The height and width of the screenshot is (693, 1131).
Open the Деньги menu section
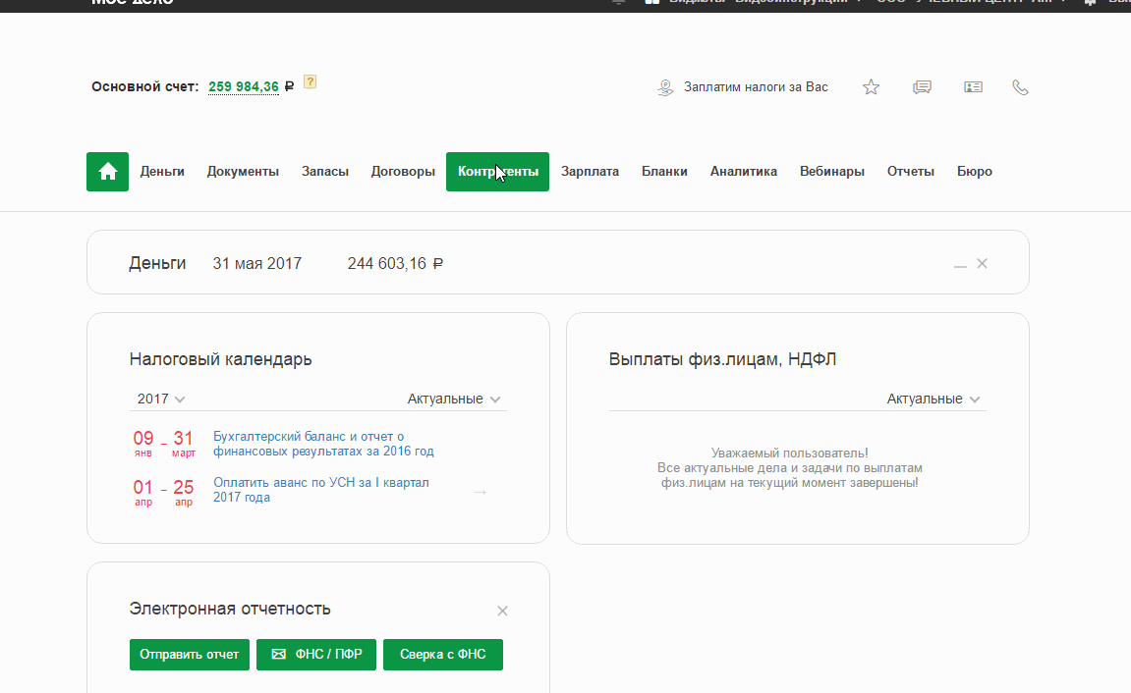tap(162, 172)
